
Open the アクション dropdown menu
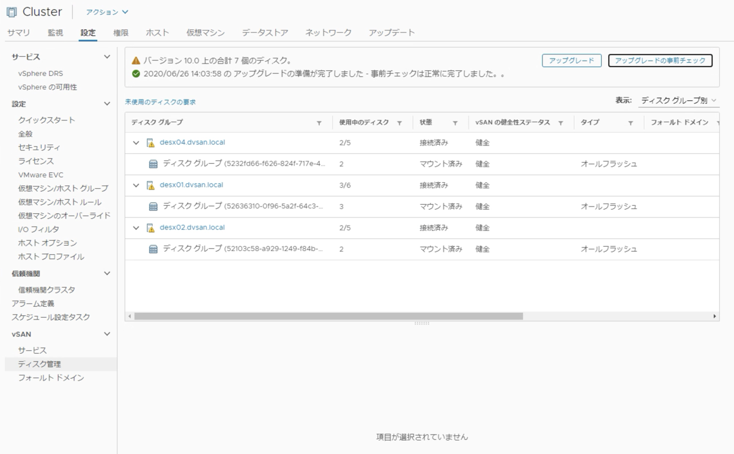tap(107, 12)
